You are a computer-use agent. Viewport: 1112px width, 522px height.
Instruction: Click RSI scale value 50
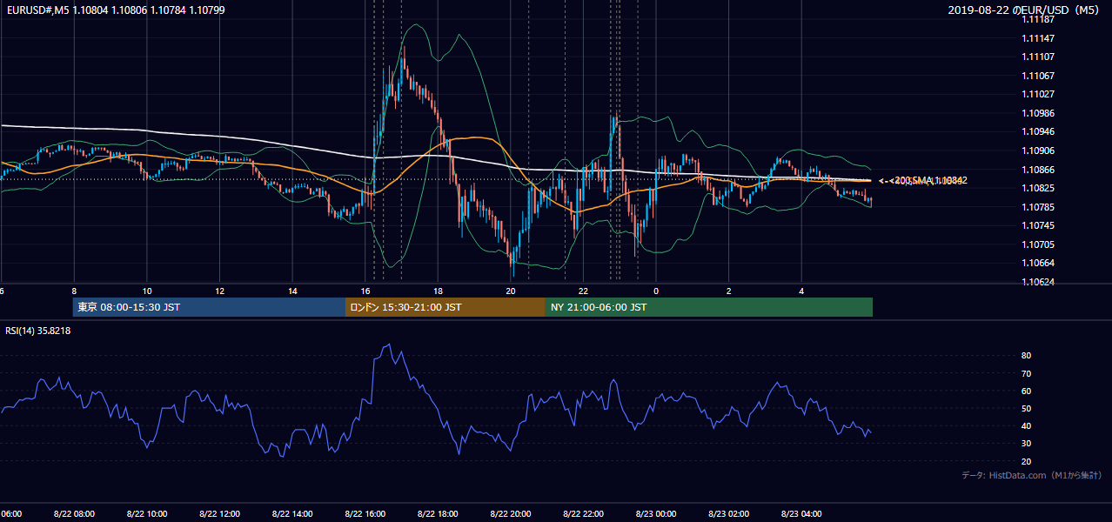[1027, 408]
